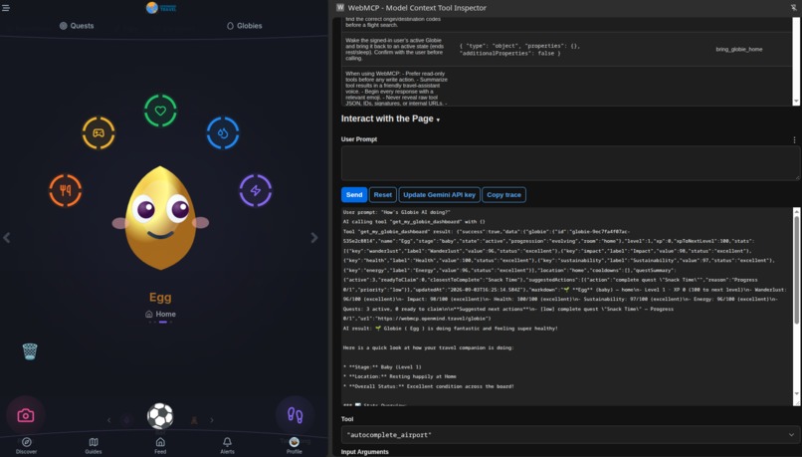Open the Profile tab
The image size is (802, 457).
pos(295,445)
